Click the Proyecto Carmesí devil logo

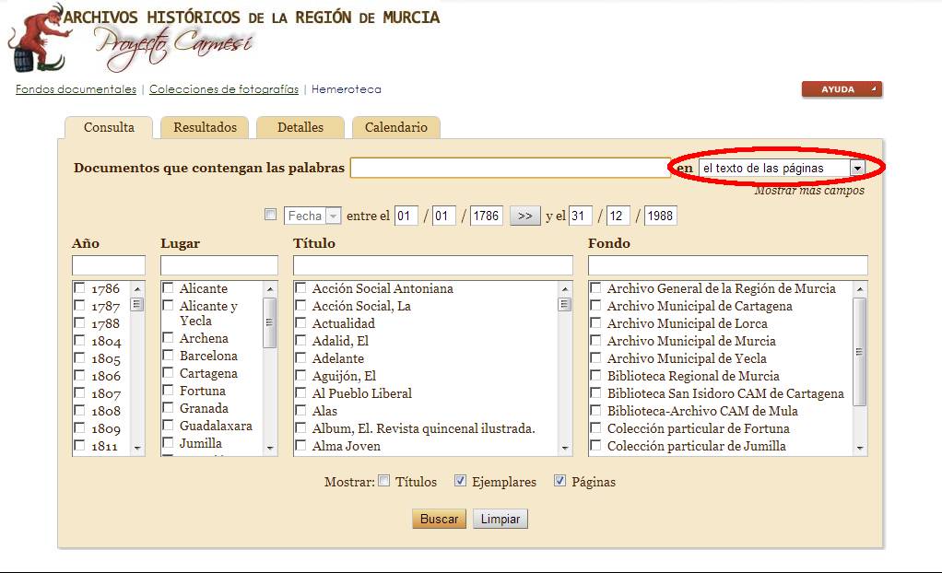[x=35, y=40]
